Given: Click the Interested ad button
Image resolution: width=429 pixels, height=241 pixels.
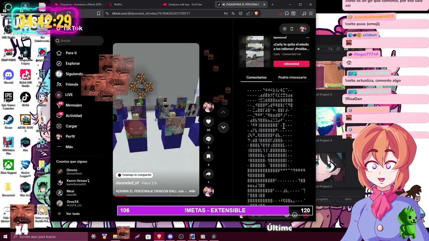Looking at the screenshot, I should tap(291, 64).
